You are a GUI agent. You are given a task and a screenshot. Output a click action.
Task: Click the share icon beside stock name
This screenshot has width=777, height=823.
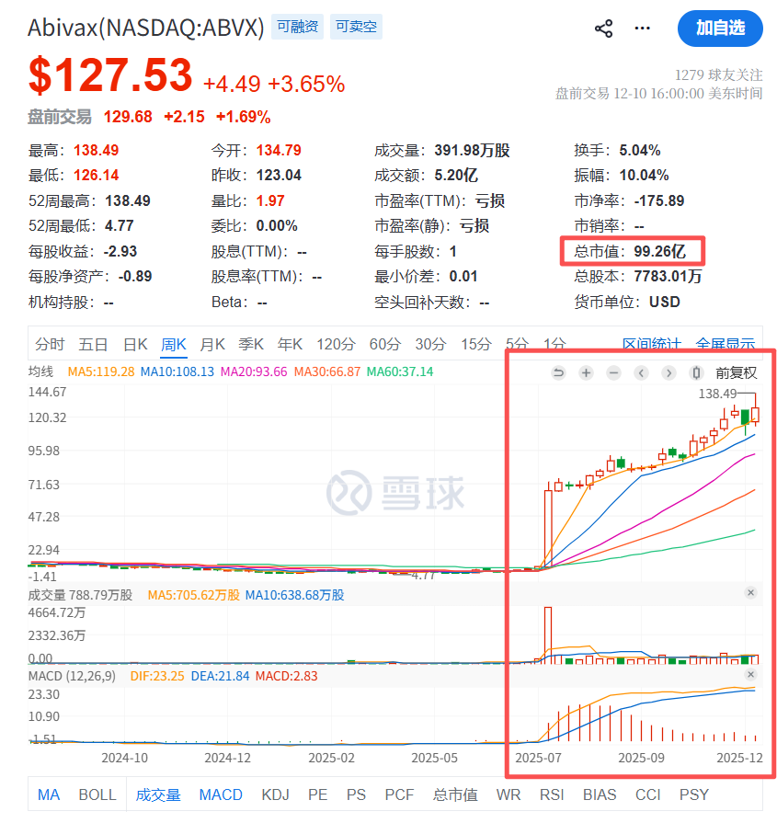coord(603,29)
